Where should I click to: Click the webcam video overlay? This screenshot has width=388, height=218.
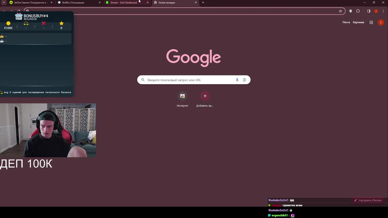click(48, 130)
